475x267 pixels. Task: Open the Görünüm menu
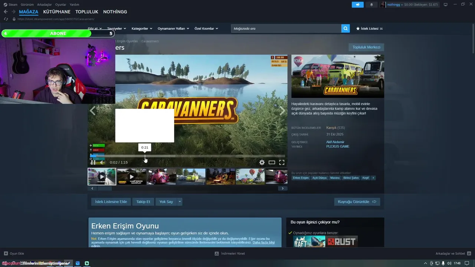(x=27, y=4)
